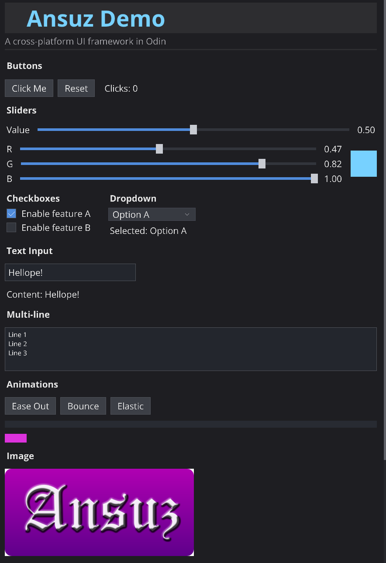386x563 pixels.
Task: Click the light blue color preview swatch
Action: (x=364, y=164)
